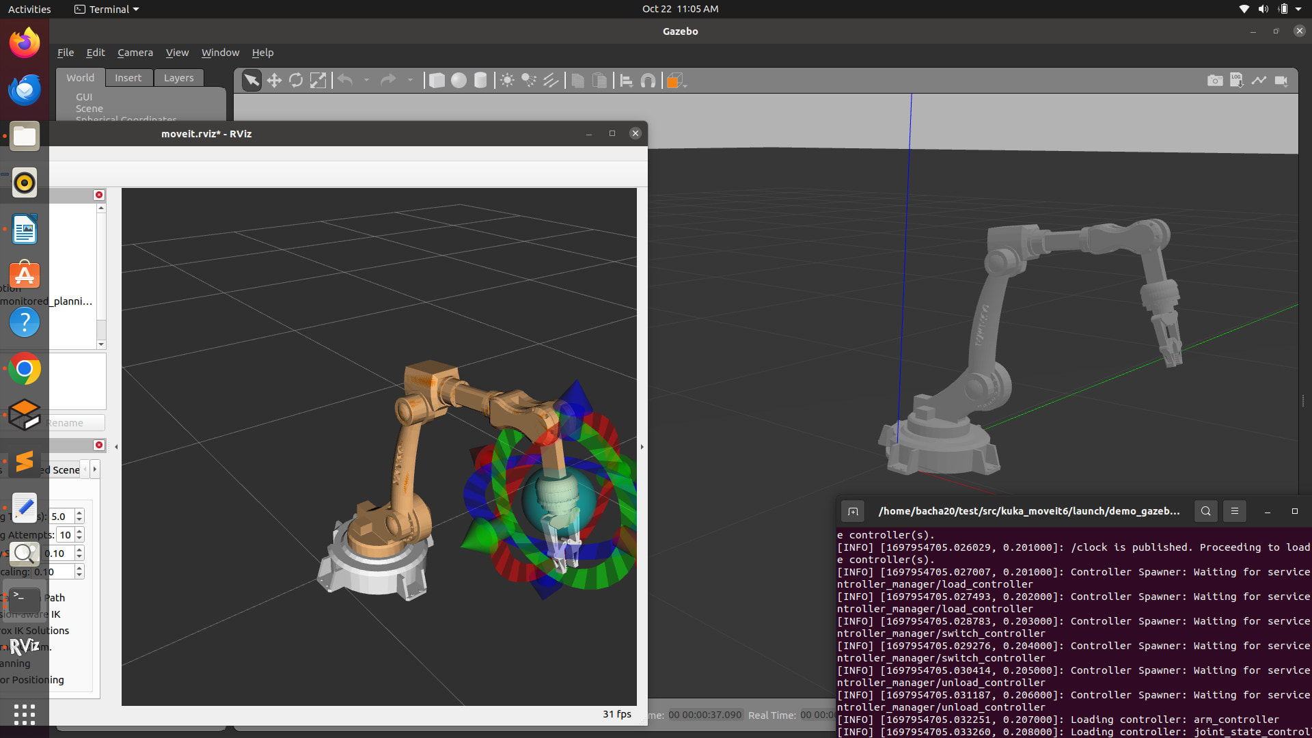Enable the snap magnet tool in Gazebo
This screenshot has height=738, width=1312.
coord(648,81)
